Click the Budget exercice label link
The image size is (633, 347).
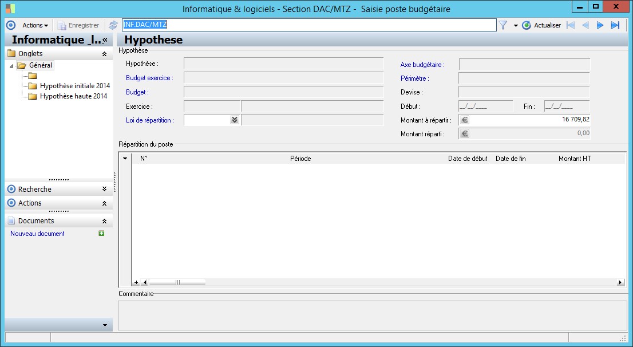click(149, 78)
